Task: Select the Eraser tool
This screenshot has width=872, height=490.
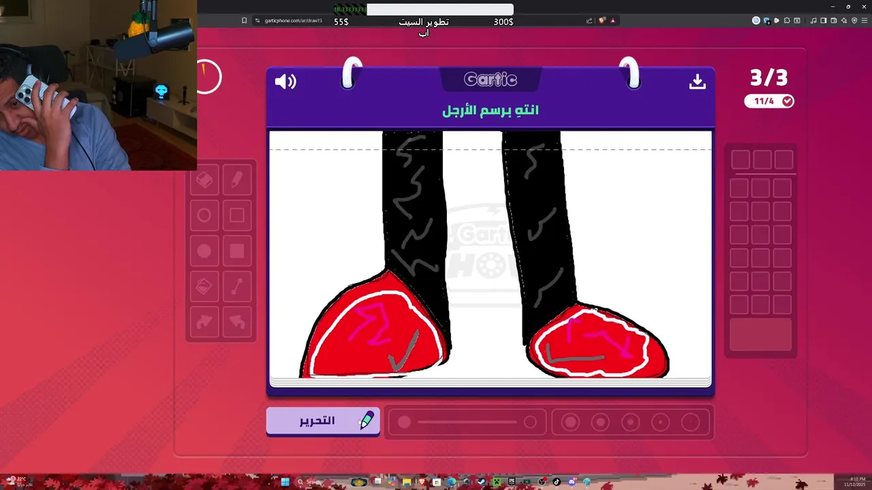Action: pyautogui.click(x=204, y=180)
